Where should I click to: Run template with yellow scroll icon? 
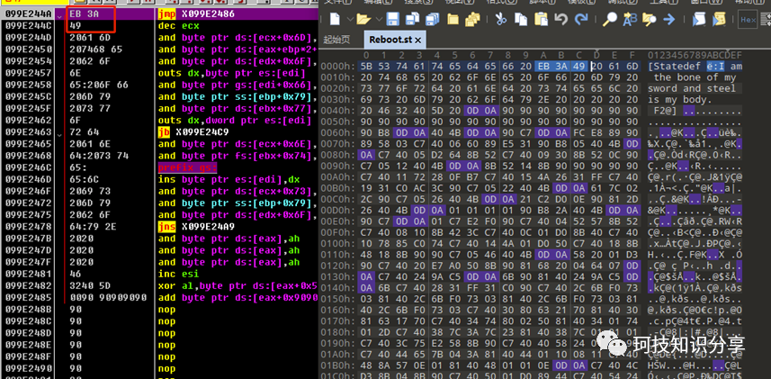pos(719,19)
